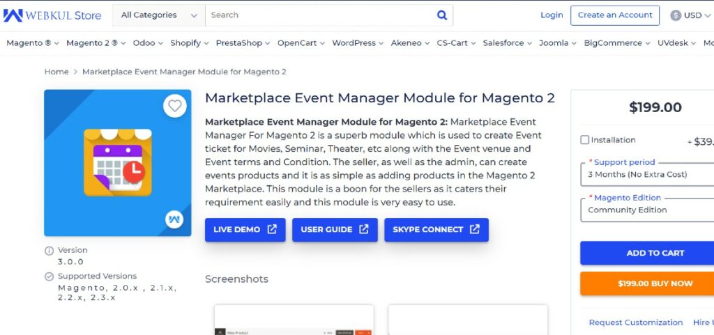
Task: Click version number 3.0.0 text
Action: tap(70, 262)
